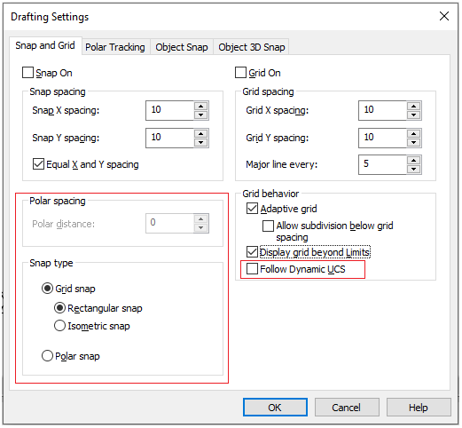Select the Polar snap radio button
The image size is (462, 428).
[x=47, y=356]
